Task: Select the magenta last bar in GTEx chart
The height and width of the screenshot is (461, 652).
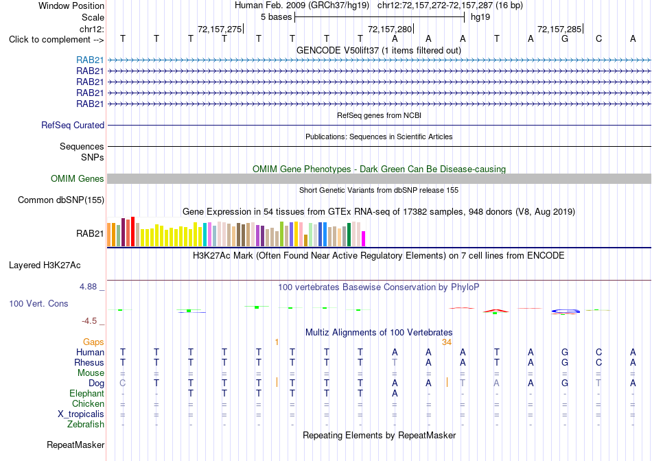Action: [x=364, y=239]
